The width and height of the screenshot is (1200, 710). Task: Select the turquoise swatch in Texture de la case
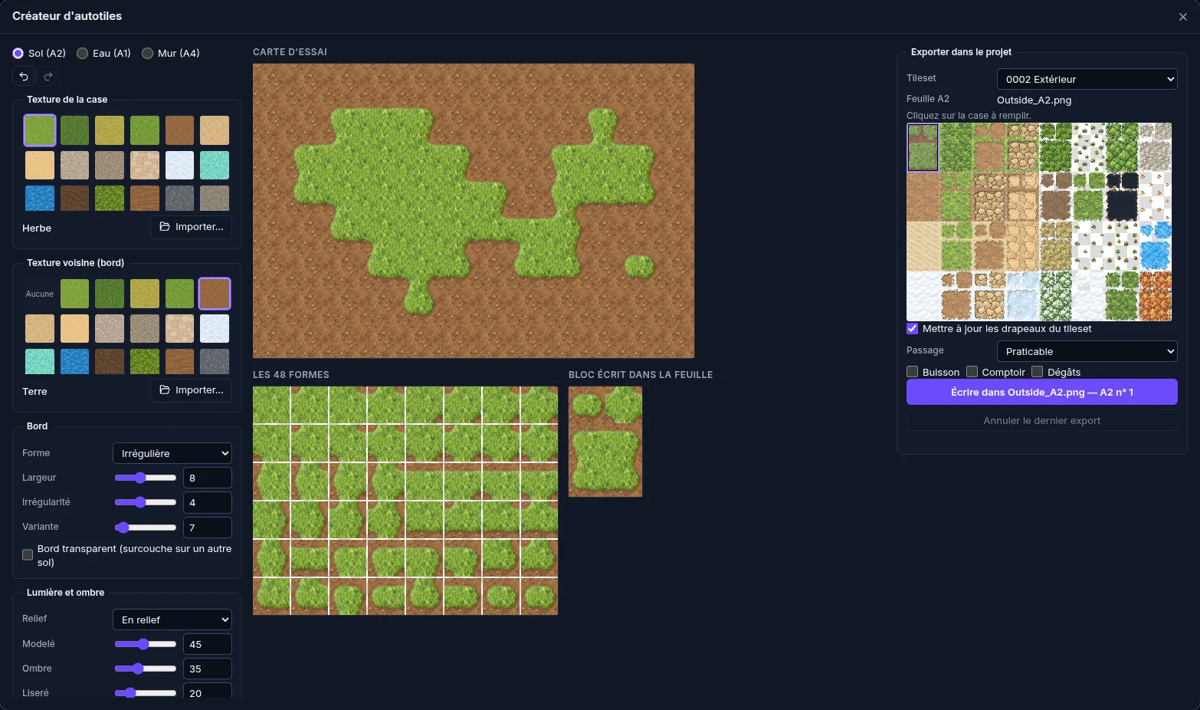pos(215,165)
